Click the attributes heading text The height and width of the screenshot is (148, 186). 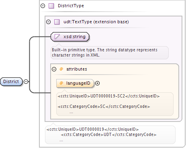pyautogui.click(x=77, y=69)
